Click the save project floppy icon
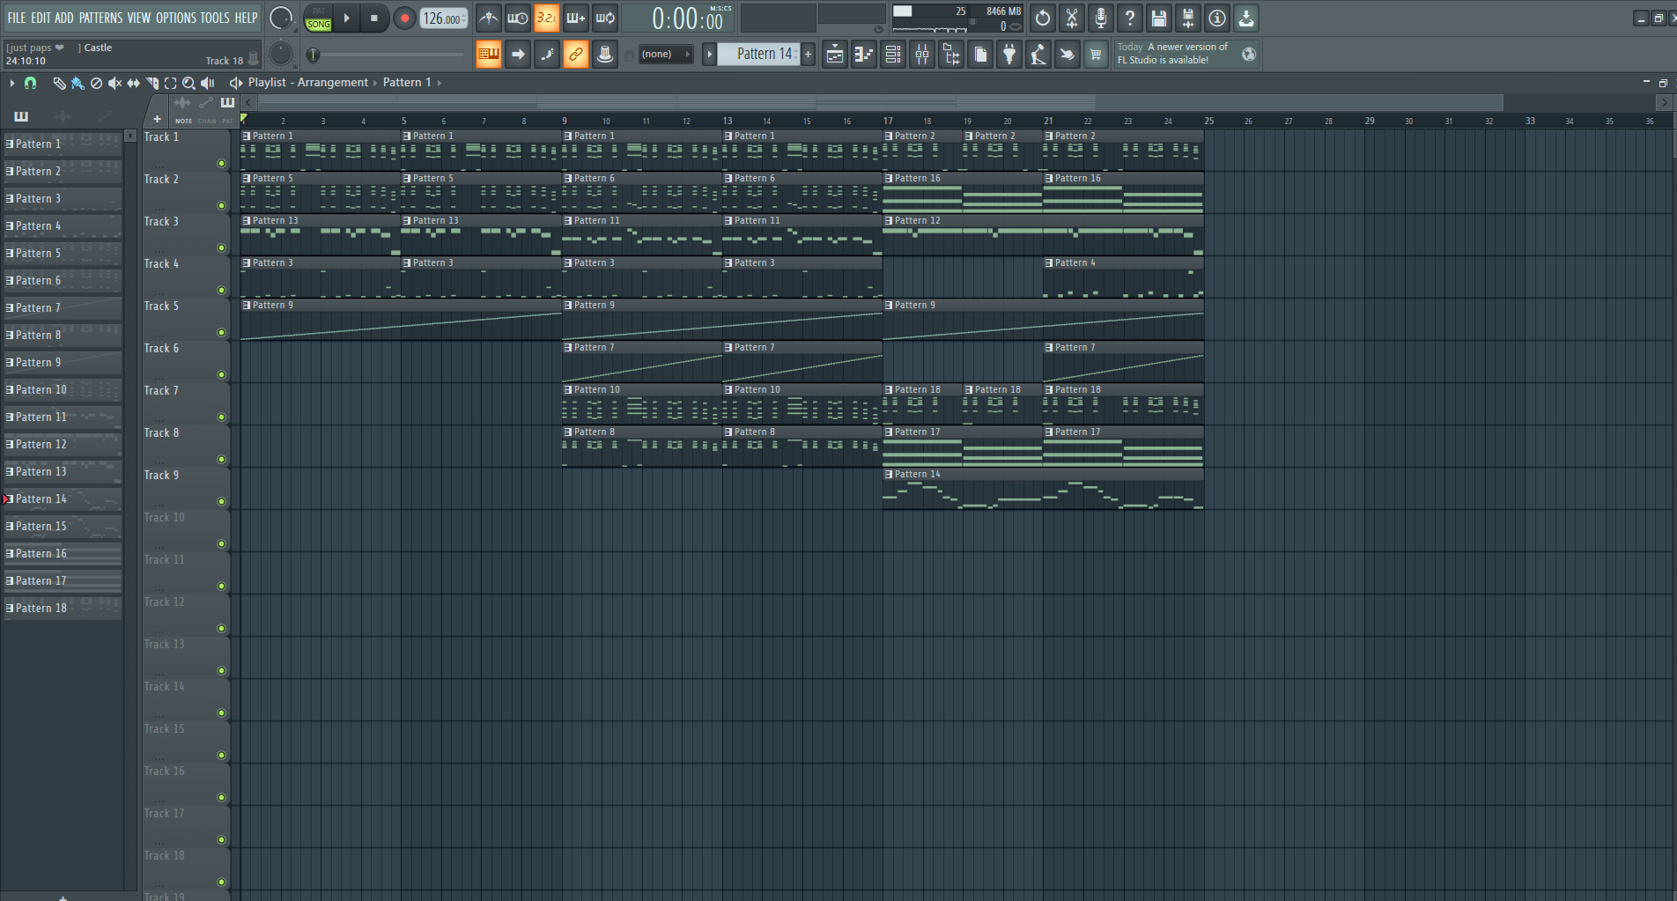The height and width of the screenshot is (901, 1677). point(1159,18)
